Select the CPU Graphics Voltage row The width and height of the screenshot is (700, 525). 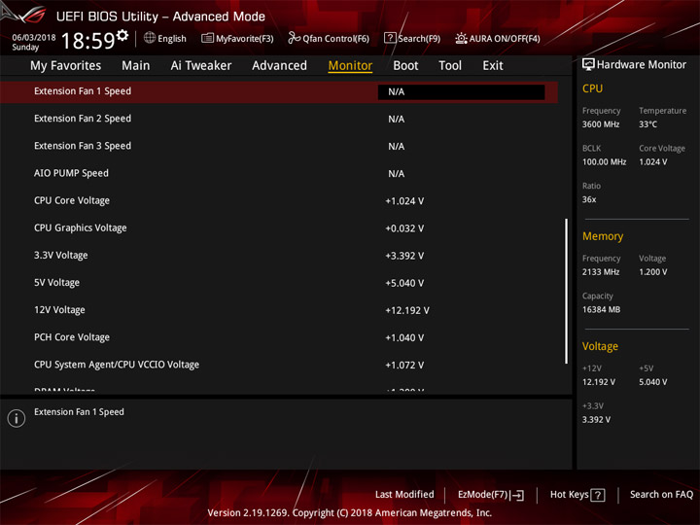click(279, 228)
